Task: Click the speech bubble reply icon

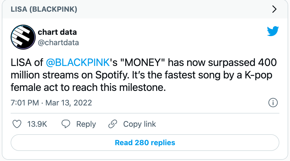Action: [66, 124]
